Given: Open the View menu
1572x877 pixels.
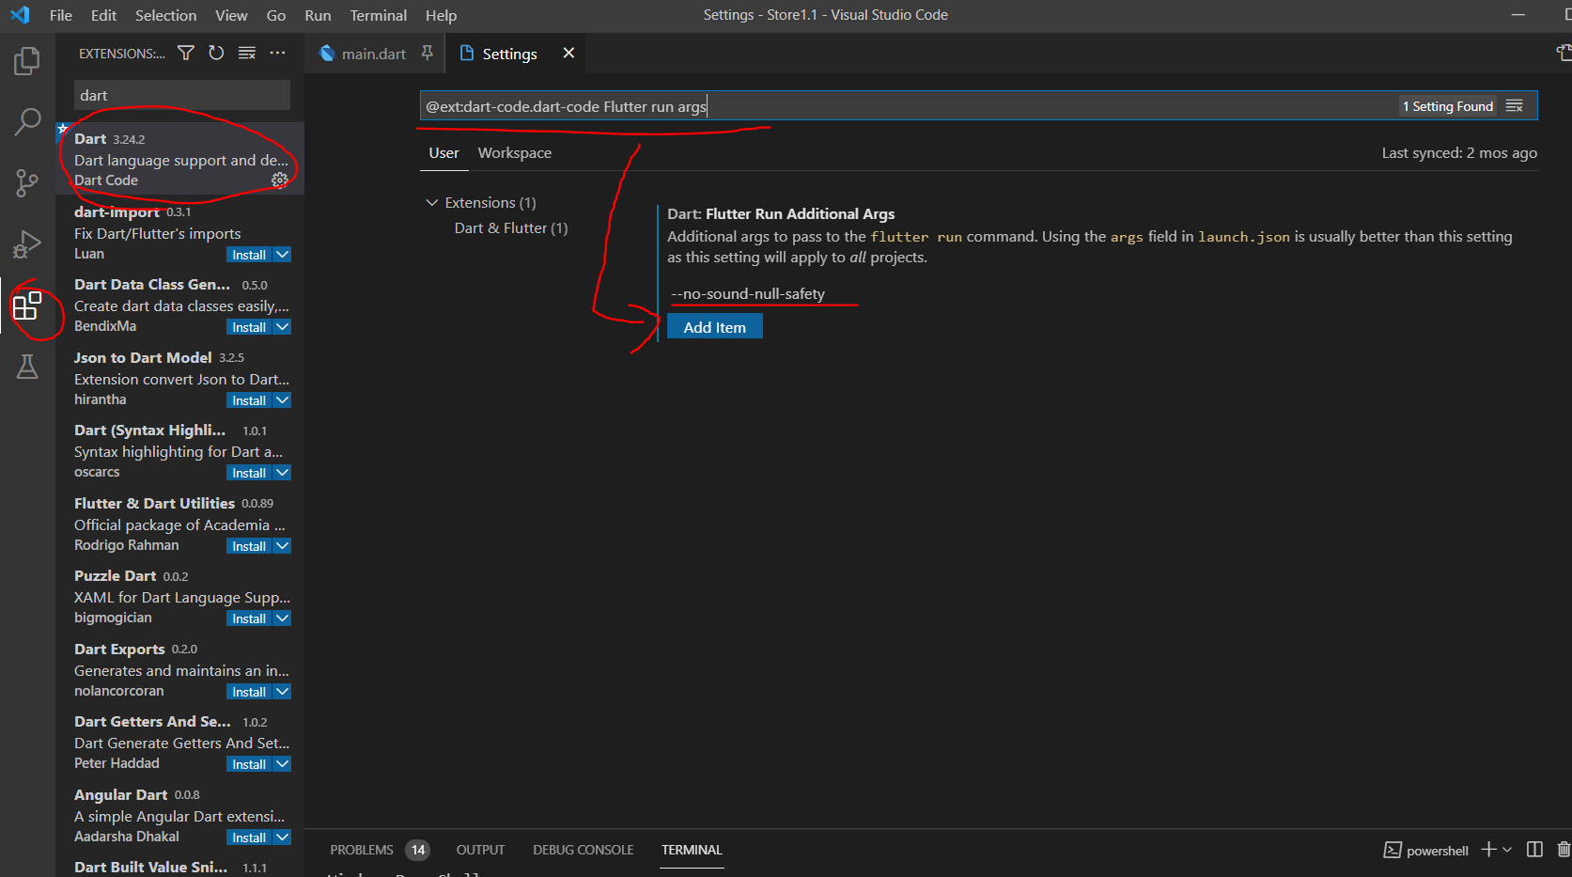Looking at the screenshot, I should [x=231, y=15].
